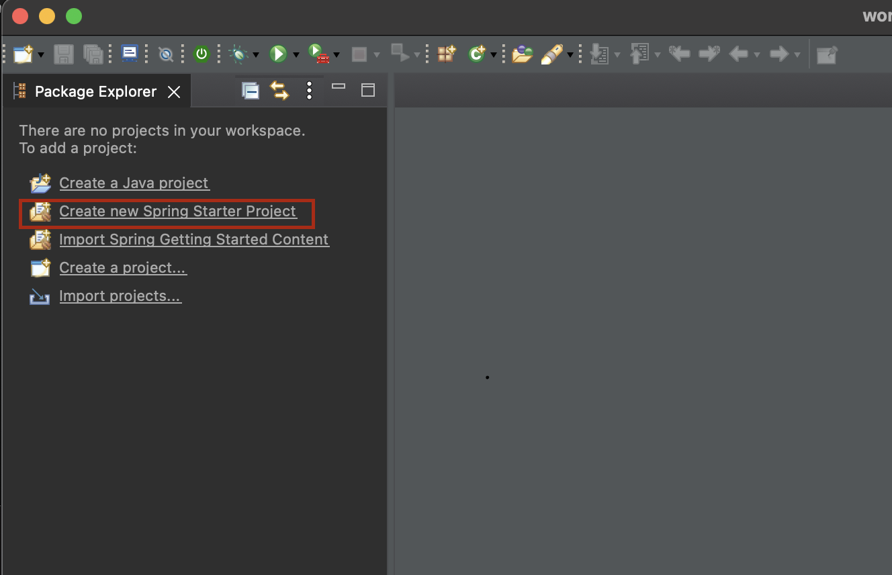Maximize the Package Explorer panel
This screenshot has height=575, width=892.
[x=368, y=90]
